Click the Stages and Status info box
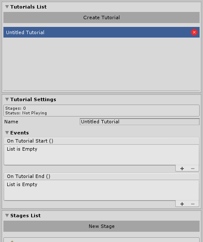This screenshot has width=203, height=242. (x=101, y=111)
